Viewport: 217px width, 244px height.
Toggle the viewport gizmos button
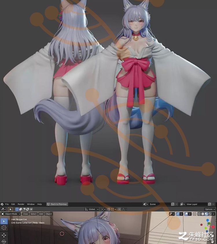[x=178, y=214]
